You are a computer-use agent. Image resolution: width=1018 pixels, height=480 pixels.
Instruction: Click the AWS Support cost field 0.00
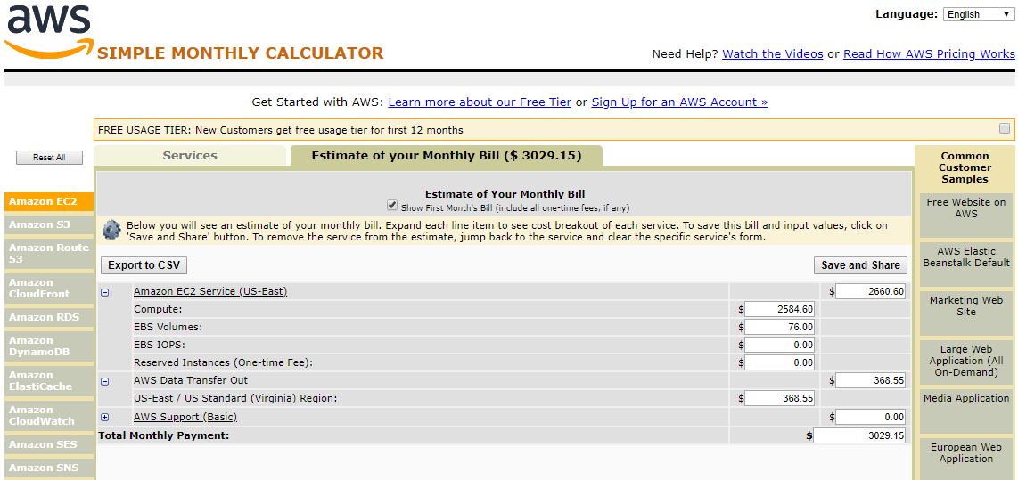pos(870,417)
